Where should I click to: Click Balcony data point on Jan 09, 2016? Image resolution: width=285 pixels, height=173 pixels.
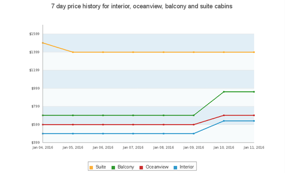[194, 115]
